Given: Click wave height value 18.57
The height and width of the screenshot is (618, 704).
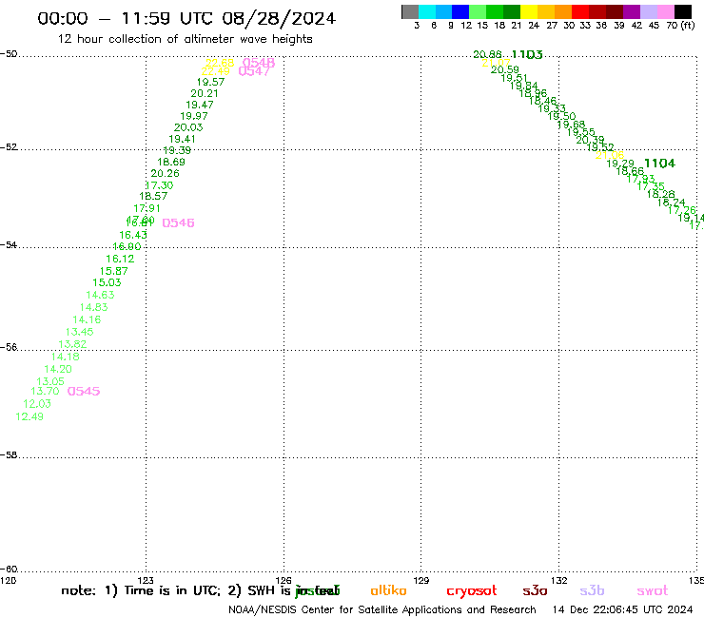Looking at the screenshot, I should (x=153, y=196).
